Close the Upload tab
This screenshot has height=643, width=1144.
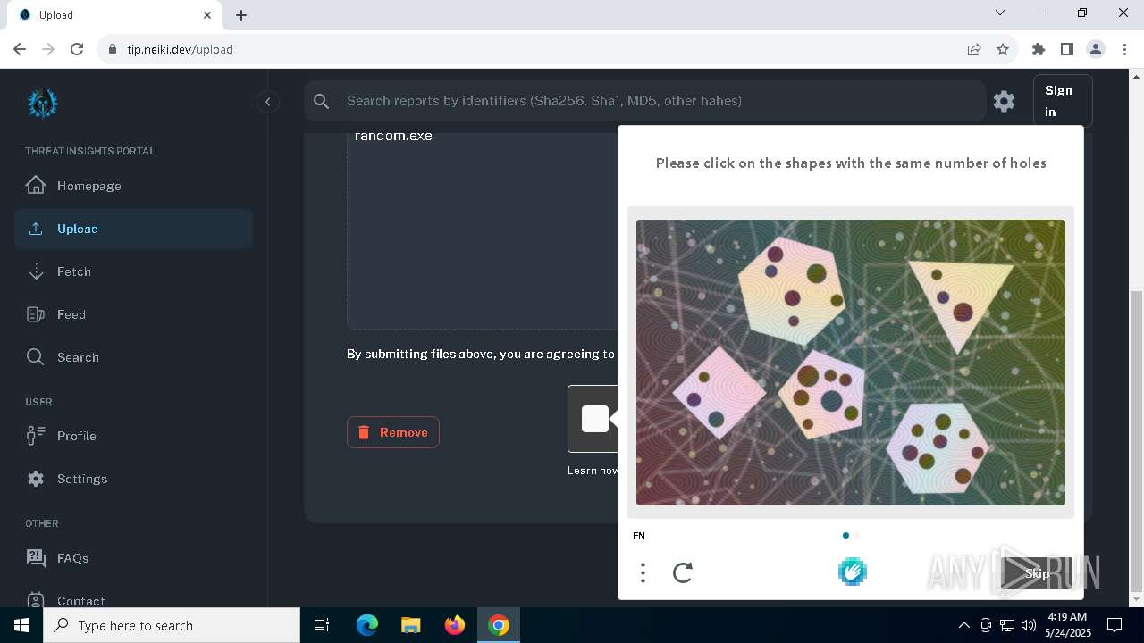coord(207,15)
